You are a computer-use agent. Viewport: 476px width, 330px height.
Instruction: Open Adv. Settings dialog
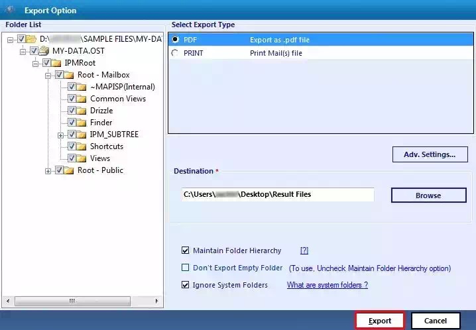(x=430, y=154)
